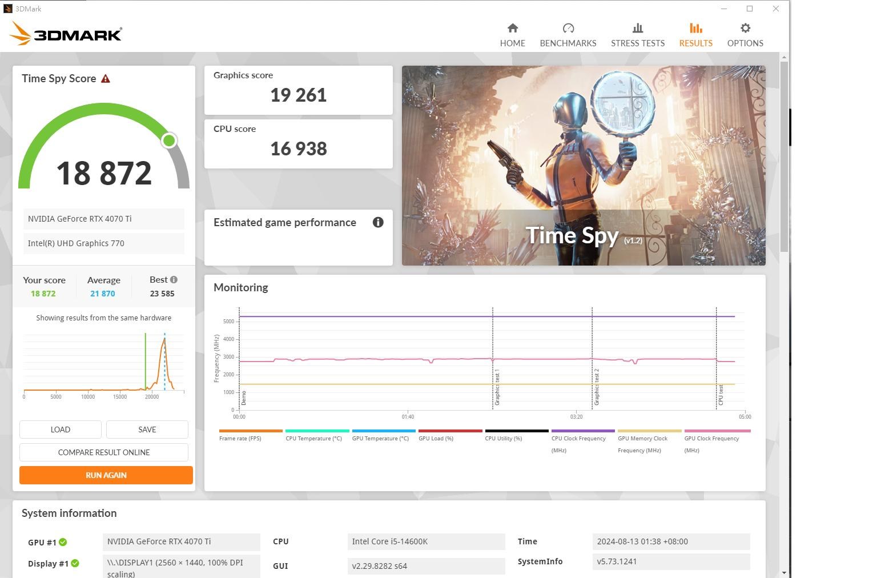
Task: Toggle CPU Clock Frequency legend swatch
Action: (x=582, y=431)
